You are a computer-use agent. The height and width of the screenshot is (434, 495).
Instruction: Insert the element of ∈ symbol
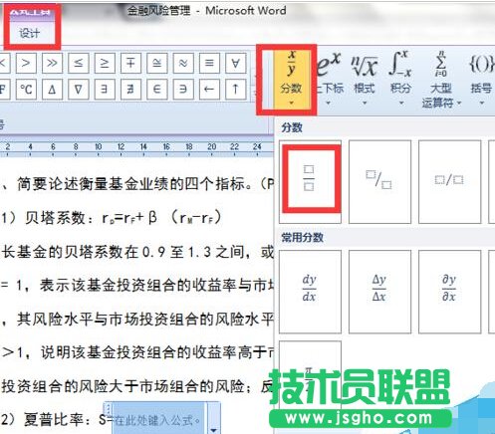tap(157, 89)
